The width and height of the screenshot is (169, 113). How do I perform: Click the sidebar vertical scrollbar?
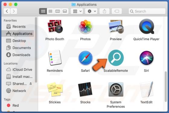coord(36,50)
